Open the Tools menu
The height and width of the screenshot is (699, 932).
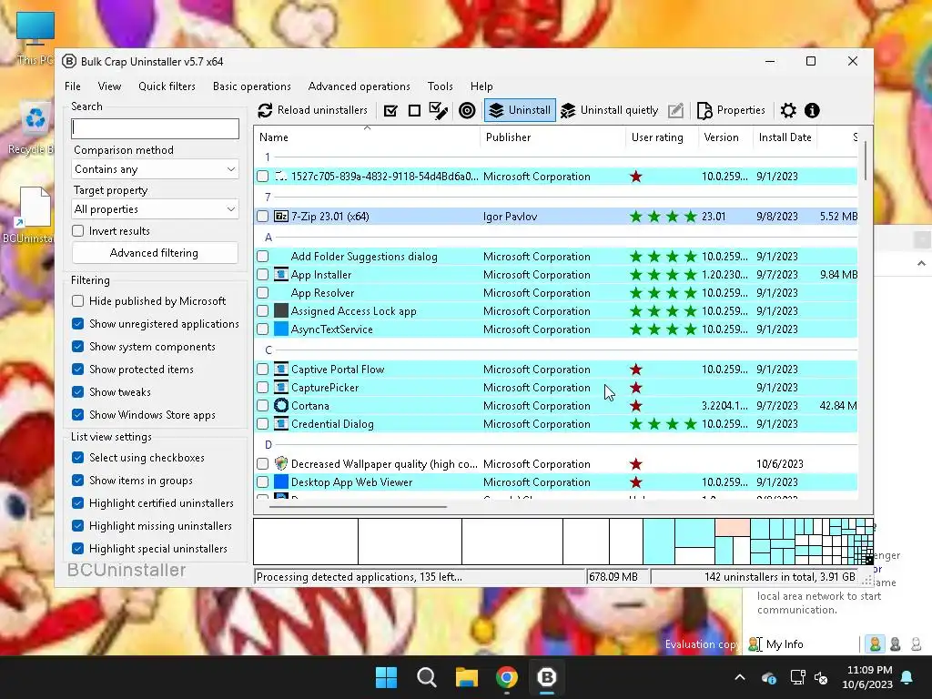[441, 86]
